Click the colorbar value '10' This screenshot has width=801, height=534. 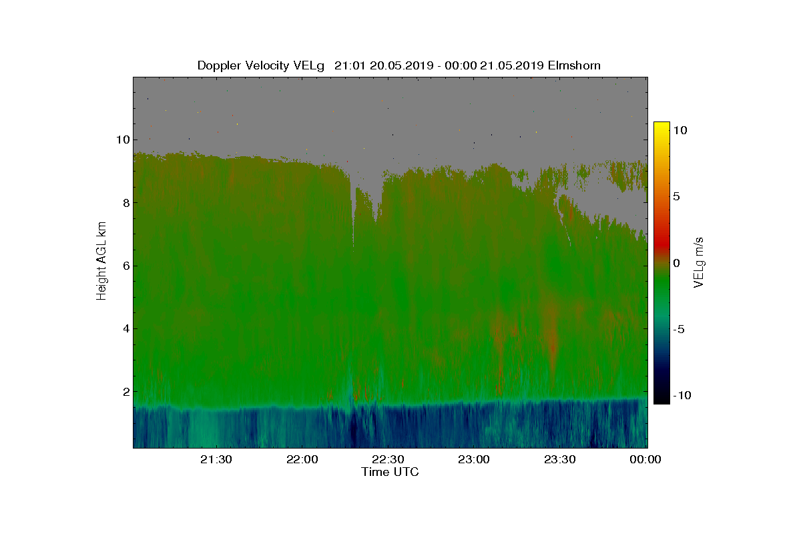[680, 131]
